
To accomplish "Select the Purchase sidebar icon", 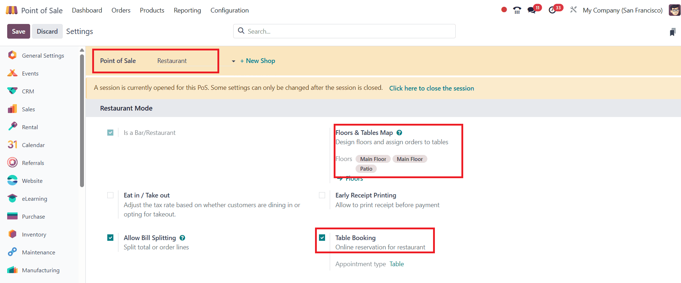I will click(13, 216).
